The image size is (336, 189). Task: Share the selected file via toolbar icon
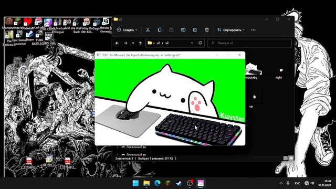tap(195, 30)
